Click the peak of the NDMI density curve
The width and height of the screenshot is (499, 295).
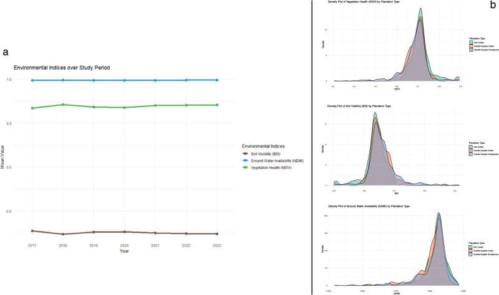tap(439, 213)
